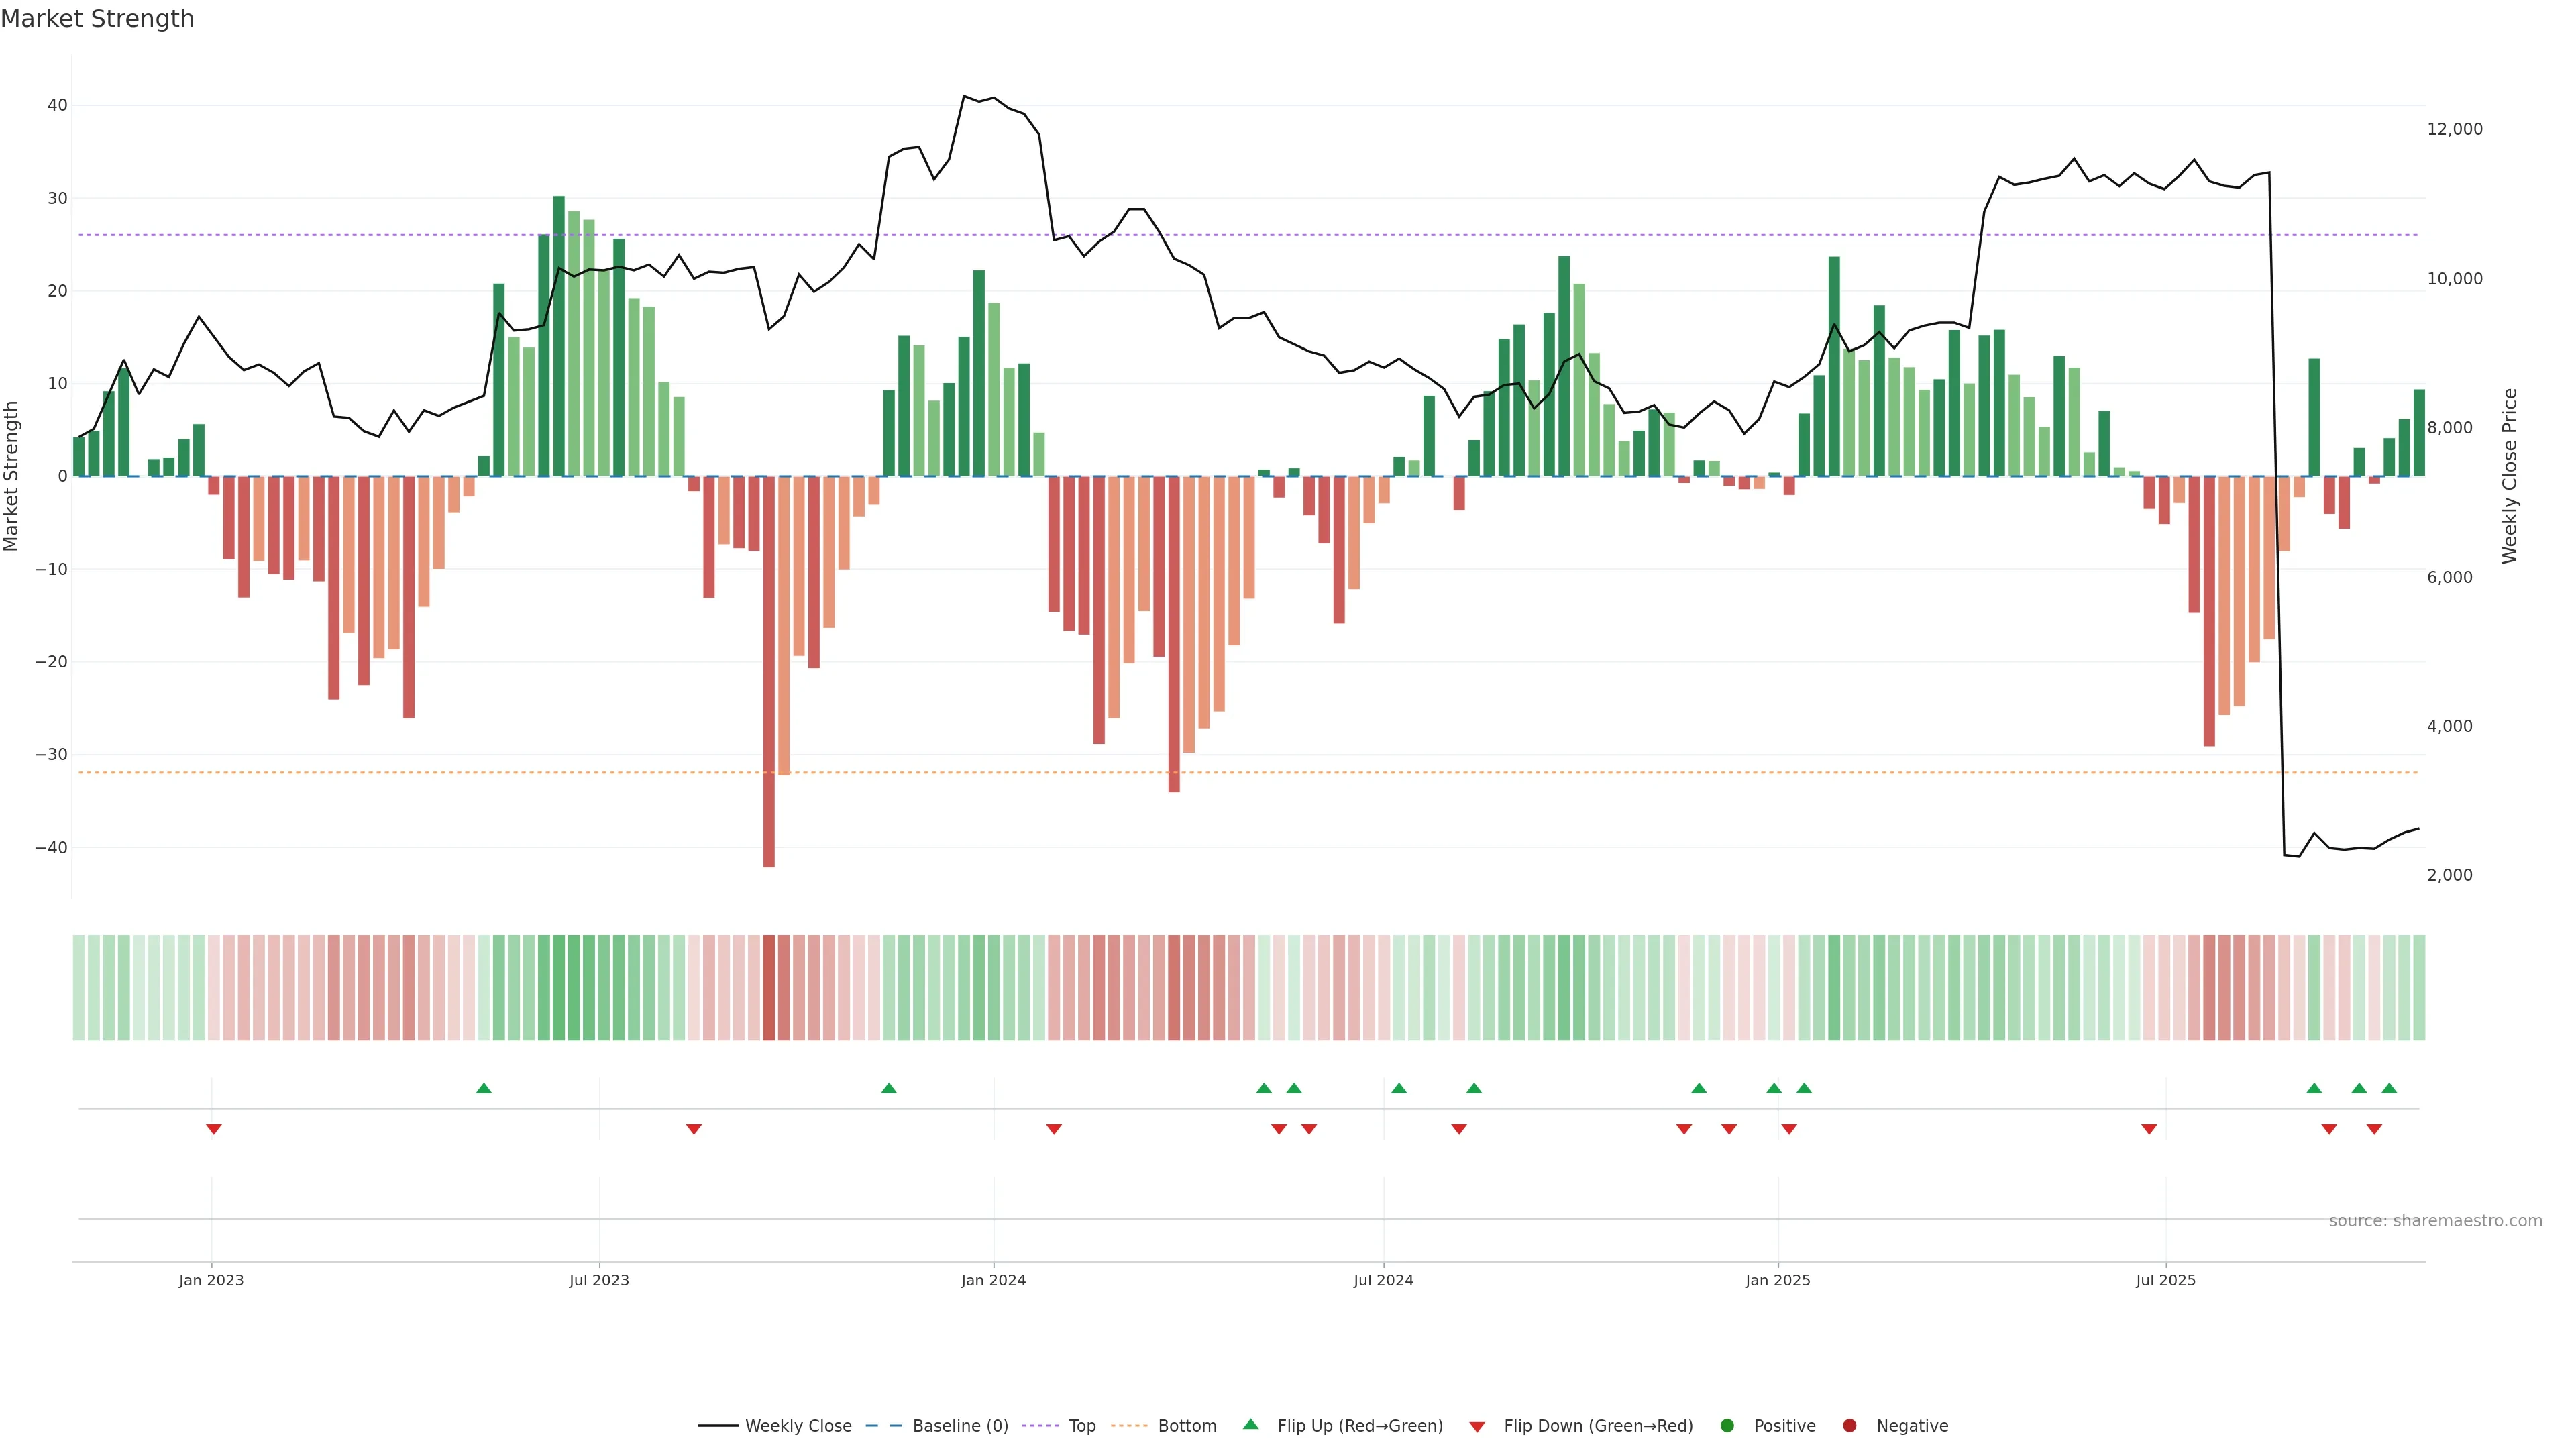Screen dimensions: 2576x1449
Task: Click the Market Strength chart title
Action: [x=97, y=19]
